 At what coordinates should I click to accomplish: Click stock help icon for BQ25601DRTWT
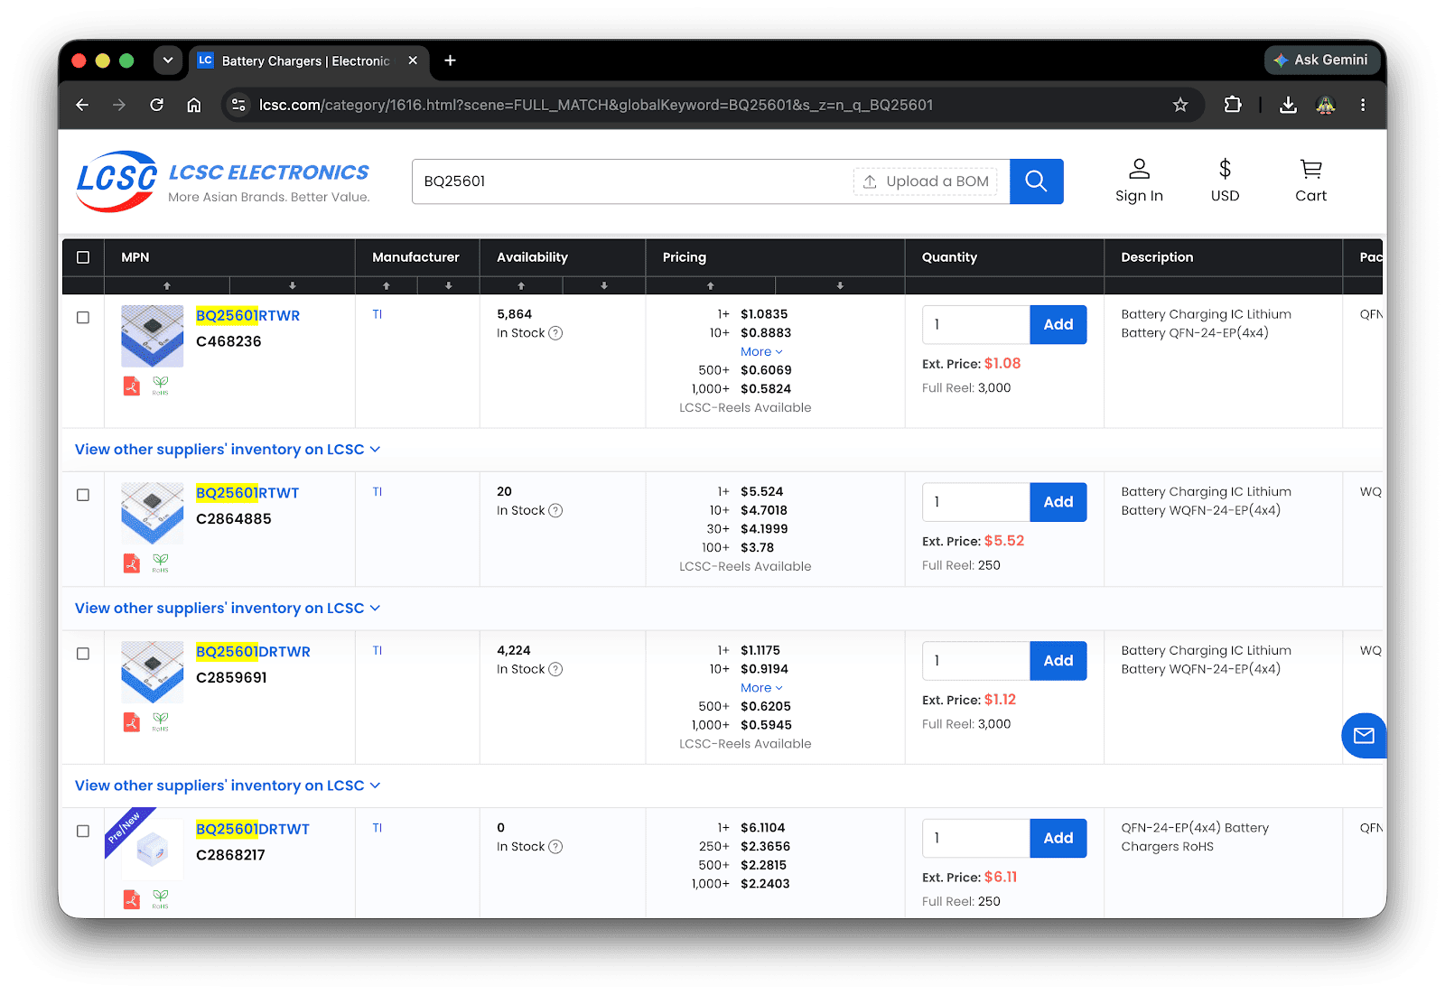[x=556, y=847]
